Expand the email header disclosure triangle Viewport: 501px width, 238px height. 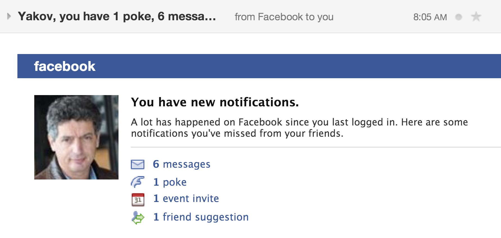point(9,16)
